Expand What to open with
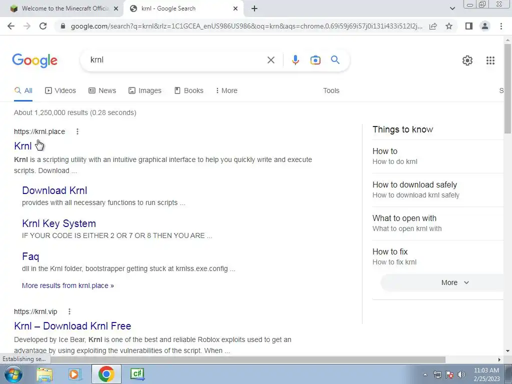The image size is (512, 384). point(437,223)
